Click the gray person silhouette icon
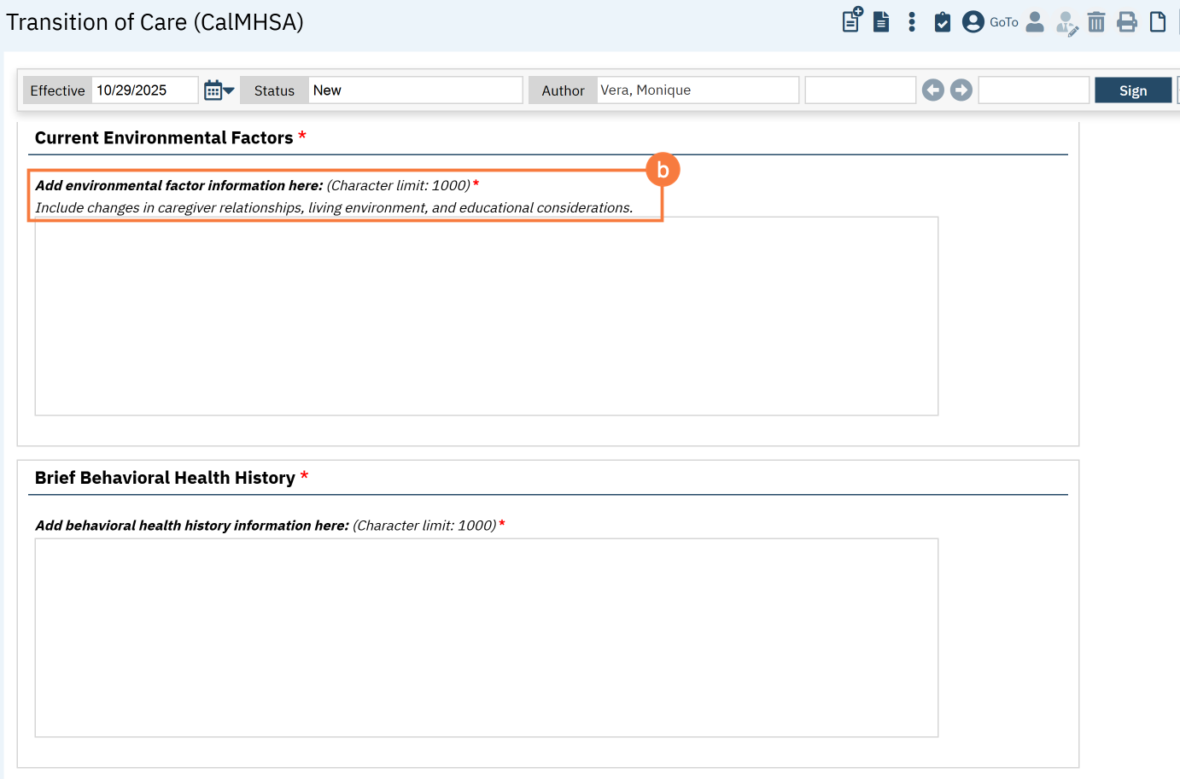The height and width of the screenshot is (779, 1180). pos(1035,21)
